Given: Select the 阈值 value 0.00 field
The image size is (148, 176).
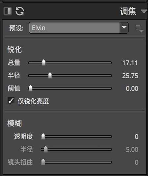Looking at the screenshot, I should click(x=132, y=88).
